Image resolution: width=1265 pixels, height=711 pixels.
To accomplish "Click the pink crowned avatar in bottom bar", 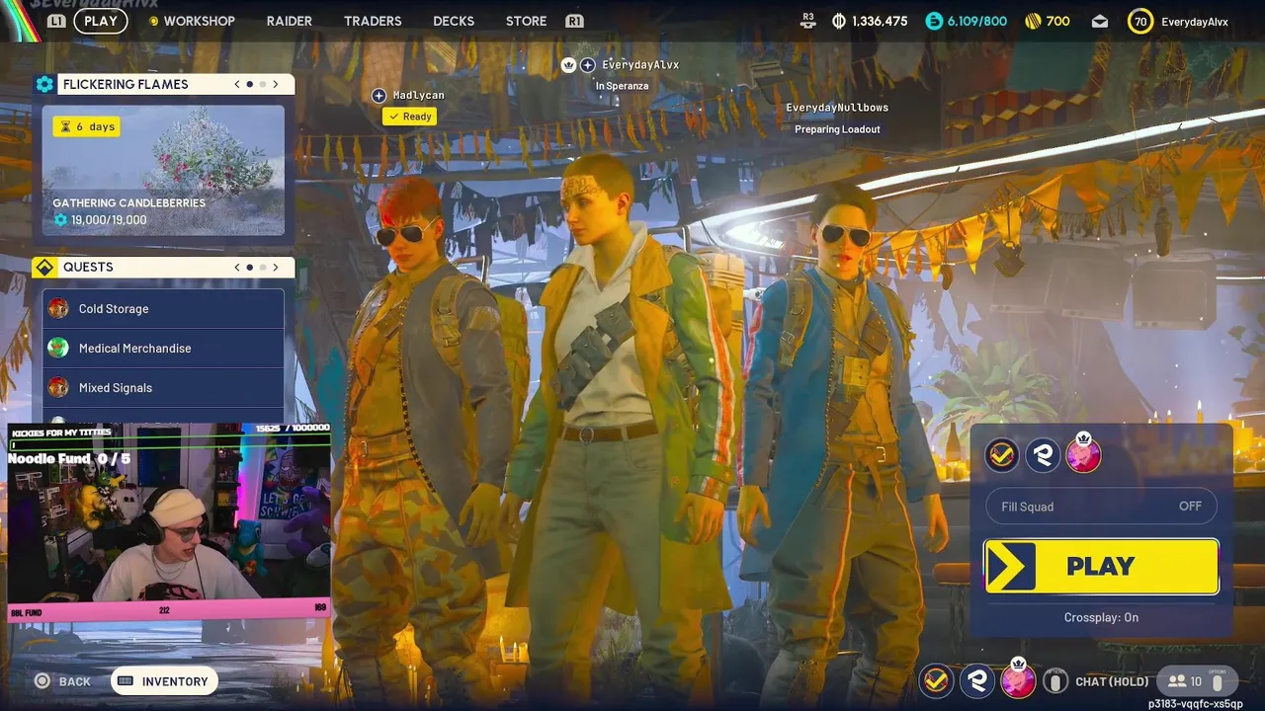I will click(x=1018, y=679).
